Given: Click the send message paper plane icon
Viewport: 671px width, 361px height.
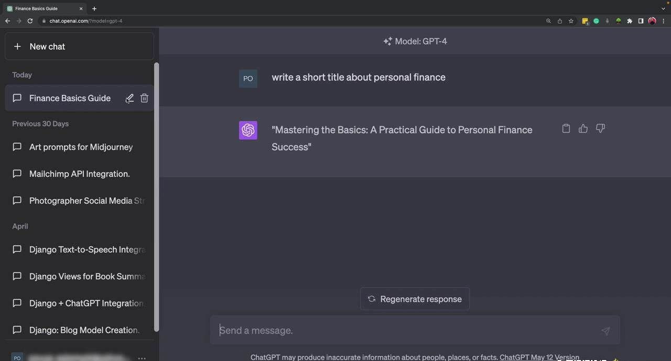Looking at the screenshot, I should [605, 331].
